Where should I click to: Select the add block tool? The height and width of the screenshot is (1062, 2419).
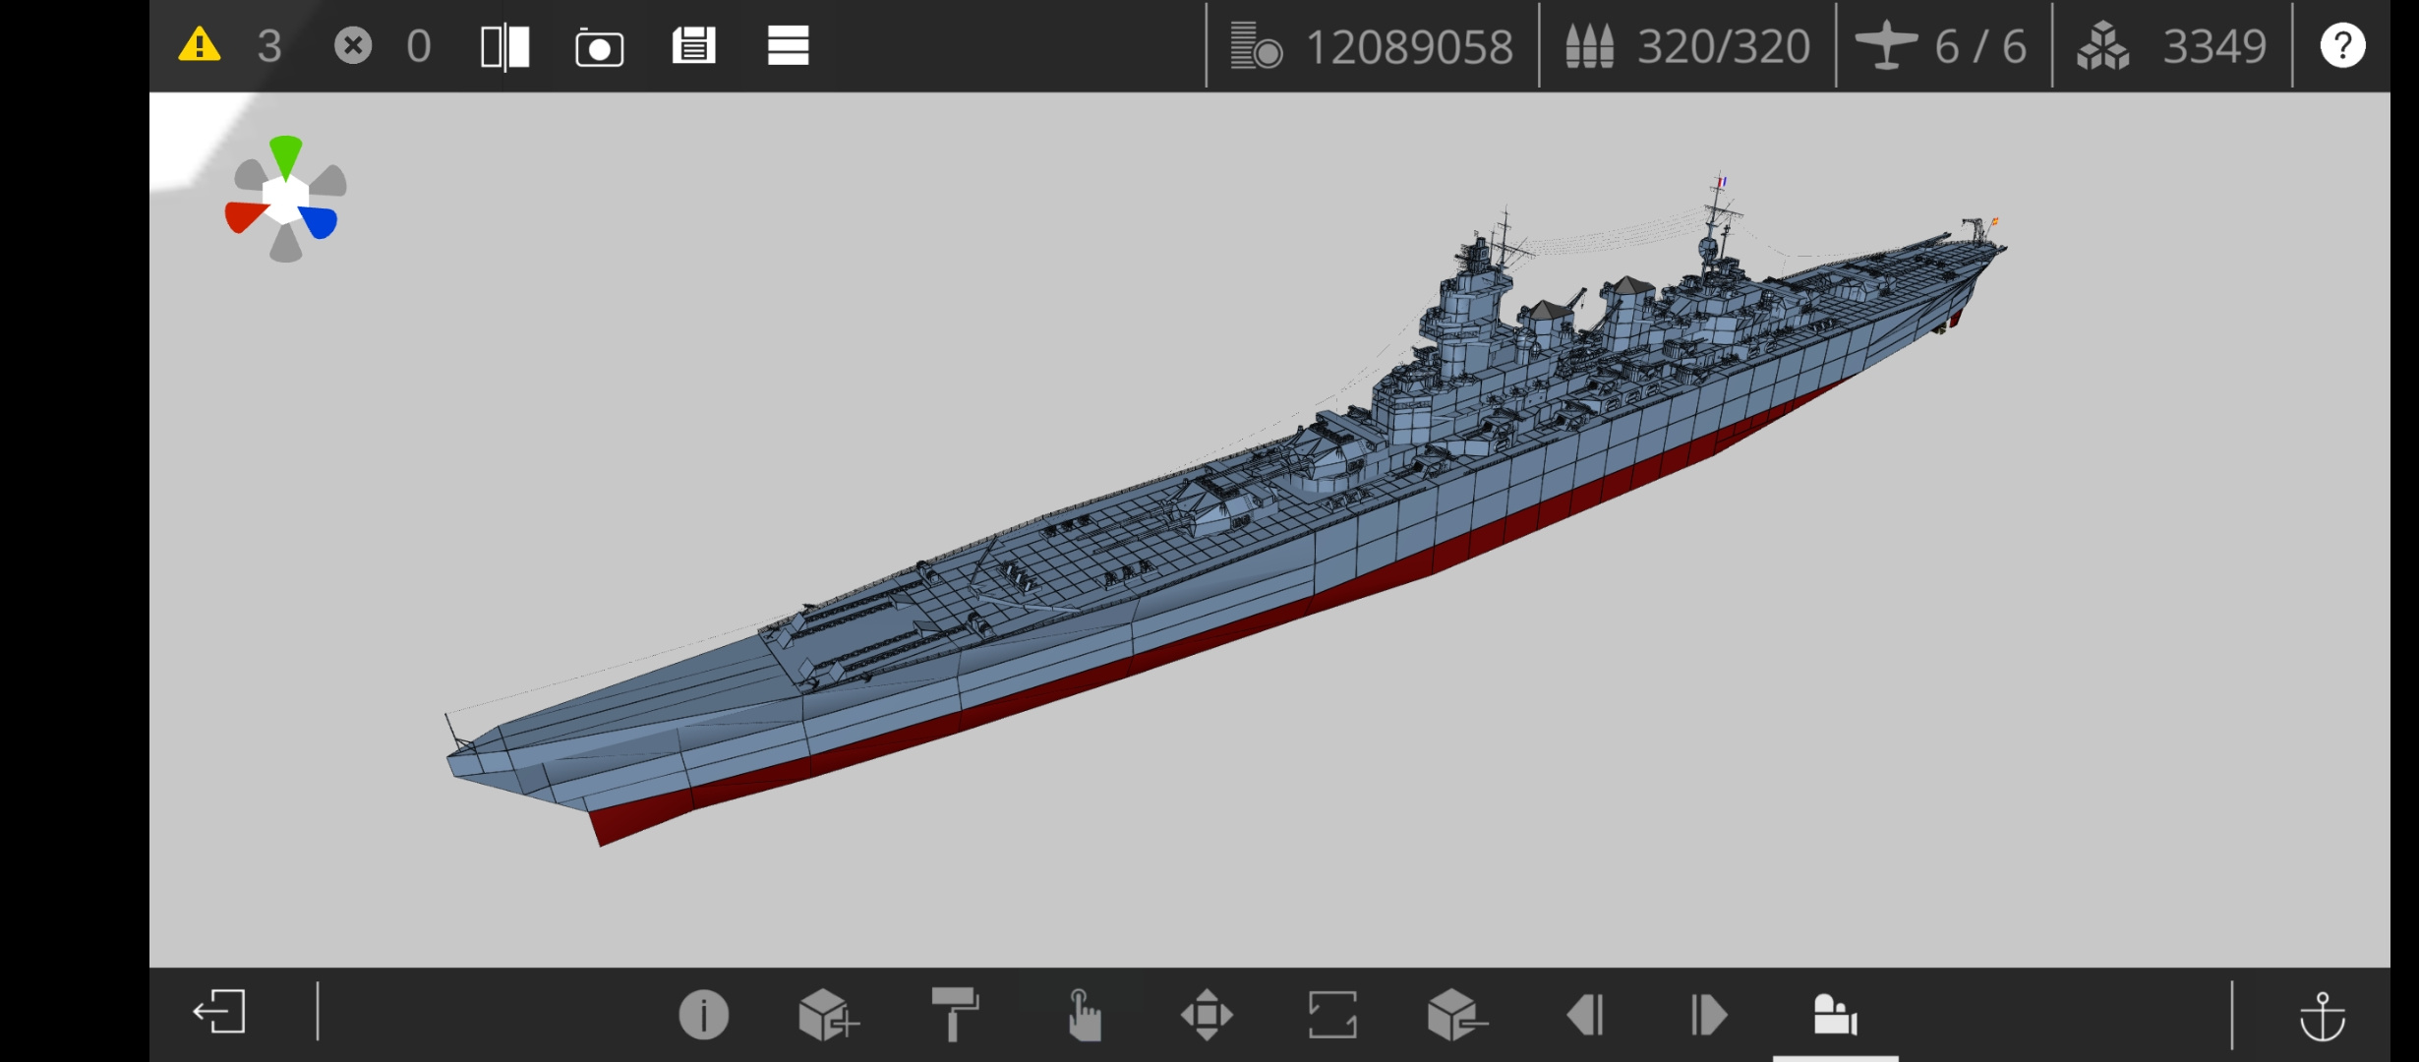pos(828,1014)
